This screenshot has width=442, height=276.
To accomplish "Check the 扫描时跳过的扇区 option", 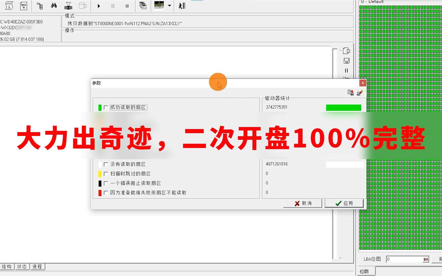I will (106, 174).
